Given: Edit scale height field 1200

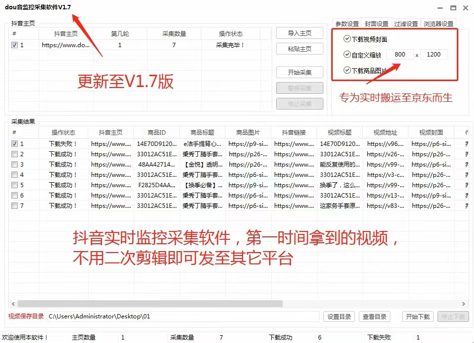Looking at the screenshot, I should [434, 55].
